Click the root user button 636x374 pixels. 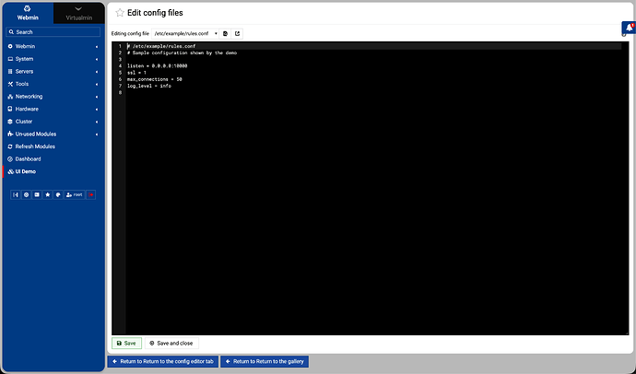75,195
